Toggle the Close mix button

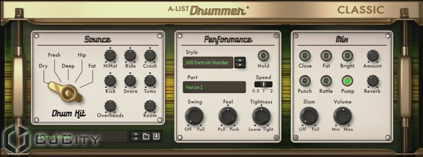[x=305, y=56]
